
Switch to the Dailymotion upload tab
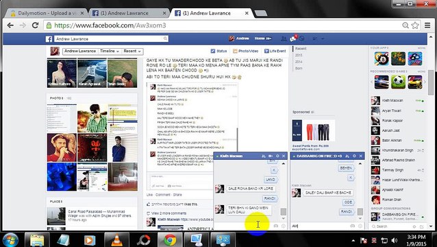click(46, 13)
